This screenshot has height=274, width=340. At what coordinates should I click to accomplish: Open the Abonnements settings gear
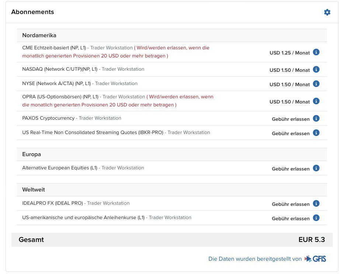coord(327,12)
